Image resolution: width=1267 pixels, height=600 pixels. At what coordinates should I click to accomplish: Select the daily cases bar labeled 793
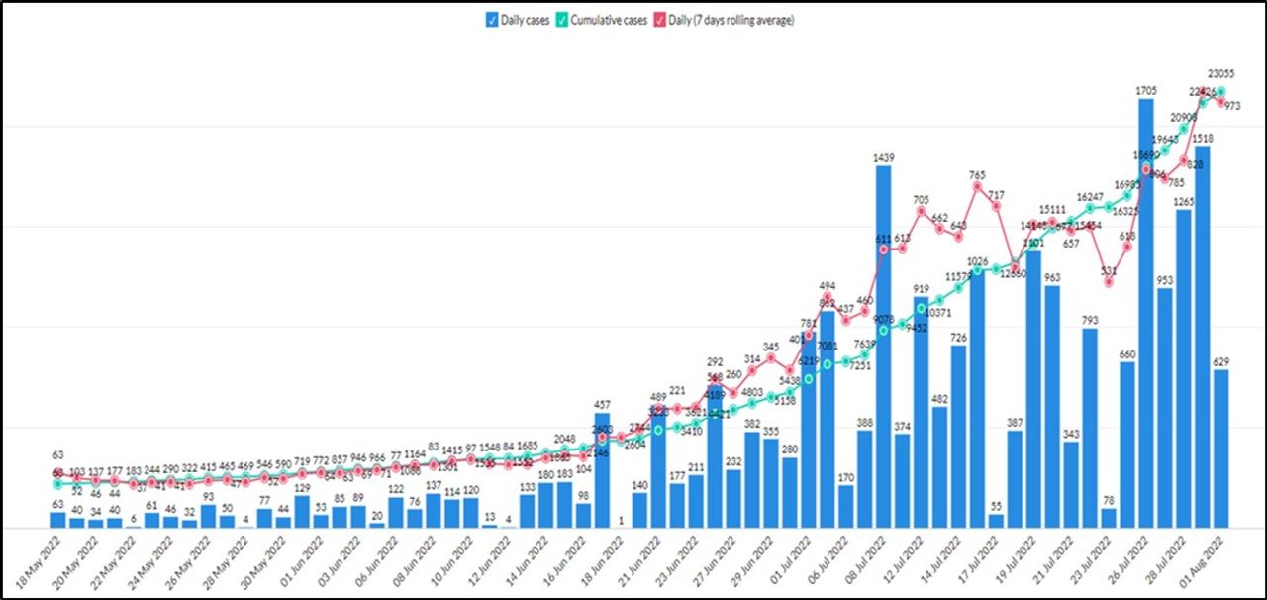coord(1090,428)
